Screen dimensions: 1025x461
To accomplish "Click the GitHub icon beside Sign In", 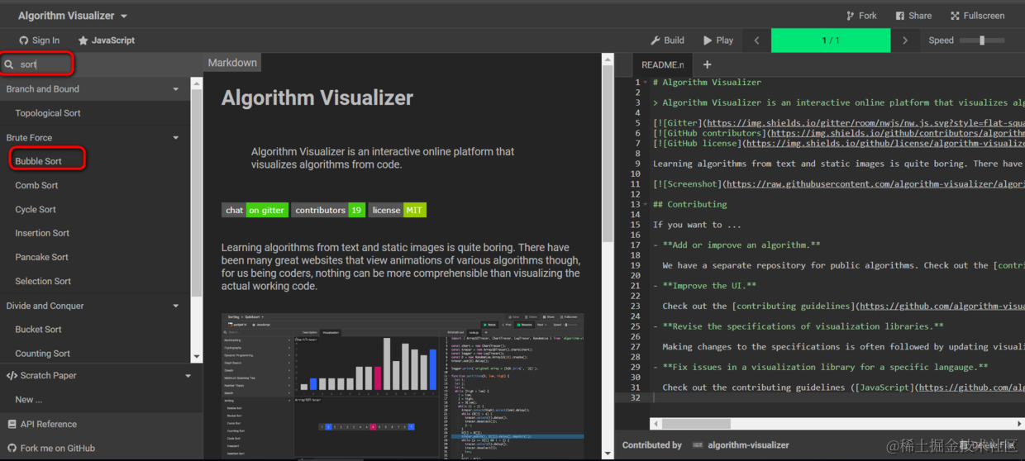I will click(x=24, y=40).
